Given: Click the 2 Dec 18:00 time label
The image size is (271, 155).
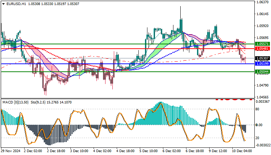Looking at the screenshot, I should click(x=56, y=151).
